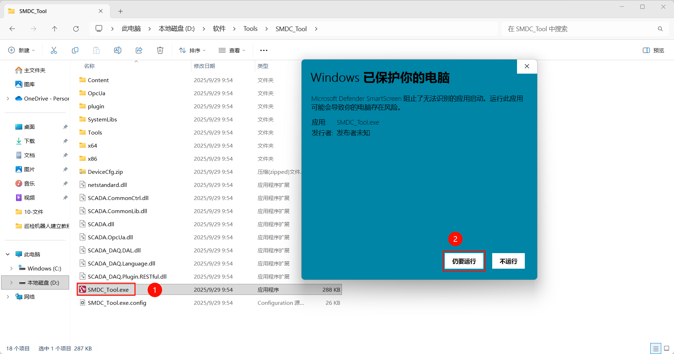Unpin 桌面 using its pin icon
The width and height of the screenshot is (674, 354).
pyautogui.click(x=65, y=127)
